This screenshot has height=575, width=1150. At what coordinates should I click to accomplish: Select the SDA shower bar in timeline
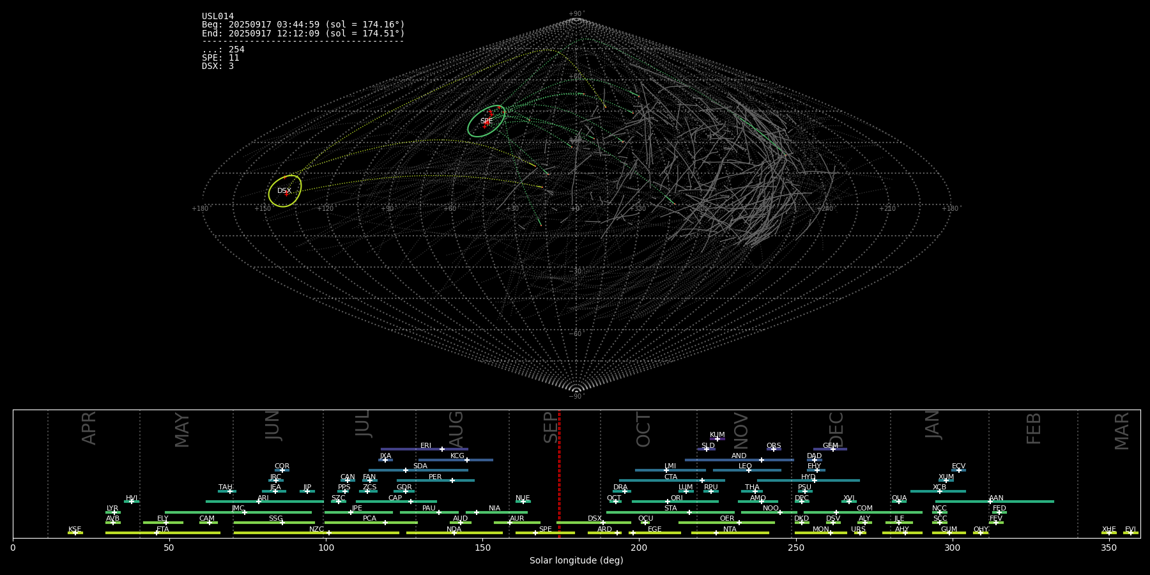tap(418, 470)
